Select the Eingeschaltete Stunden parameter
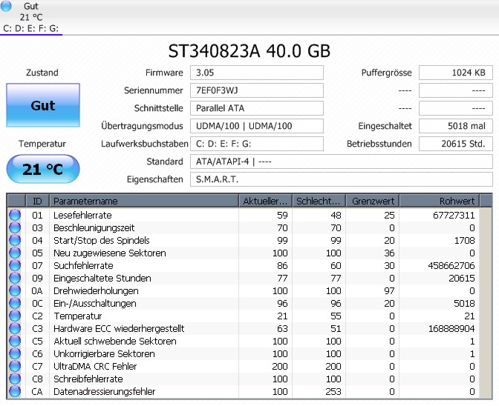Screen dimensions: 499x406 pyautogui.click(x=102, y=278)
